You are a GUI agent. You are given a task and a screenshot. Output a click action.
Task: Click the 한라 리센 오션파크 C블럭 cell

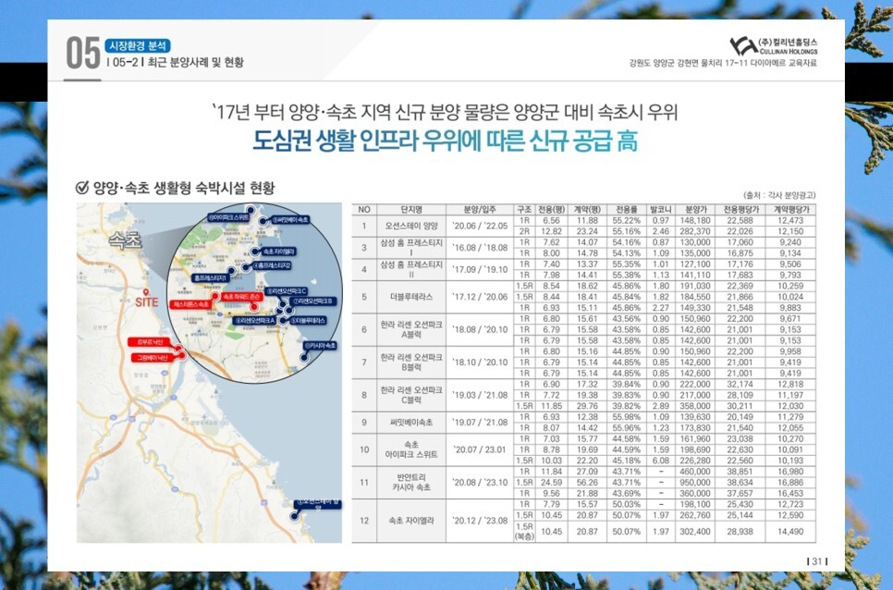[x=411, y=395]
